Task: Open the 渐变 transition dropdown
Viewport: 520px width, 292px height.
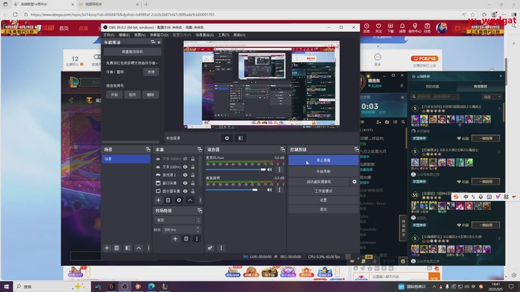Action: pos(177,220)
